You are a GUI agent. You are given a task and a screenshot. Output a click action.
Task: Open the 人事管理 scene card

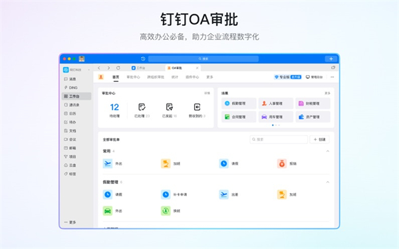tap(276, 104)
